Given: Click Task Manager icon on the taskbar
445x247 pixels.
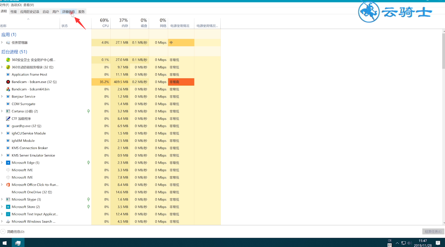Looking at the screenshot, I should point(18,243).
